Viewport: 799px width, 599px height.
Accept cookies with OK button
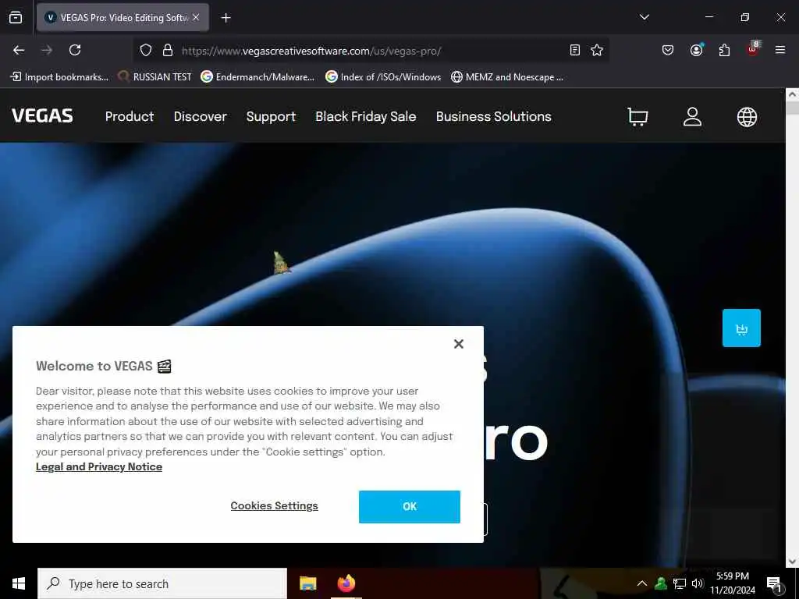409,507
